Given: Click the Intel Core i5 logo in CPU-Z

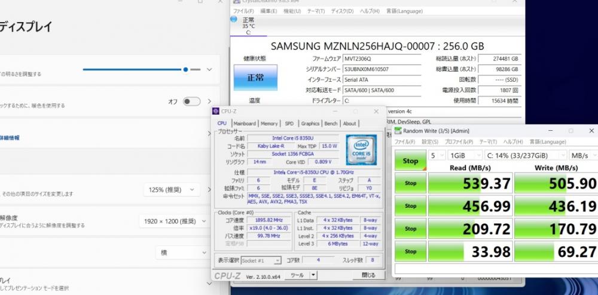Looking at the screenshot, I should point(361,150).
